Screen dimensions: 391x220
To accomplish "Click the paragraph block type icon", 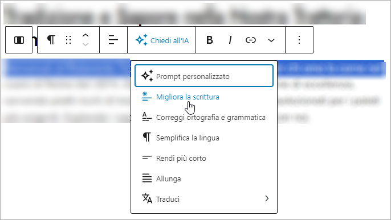I will tap(51, 40).
